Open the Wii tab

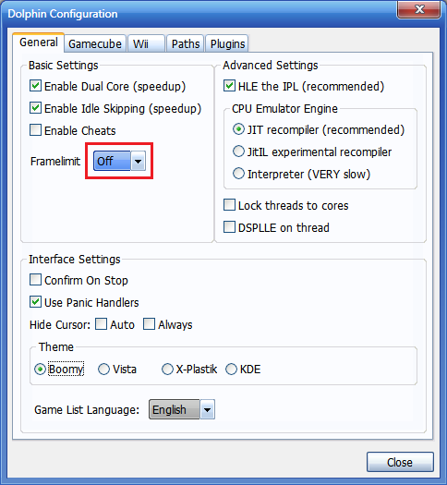[x=146, y=43]
